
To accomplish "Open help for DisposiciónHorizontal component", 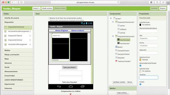I will [30, 27].
